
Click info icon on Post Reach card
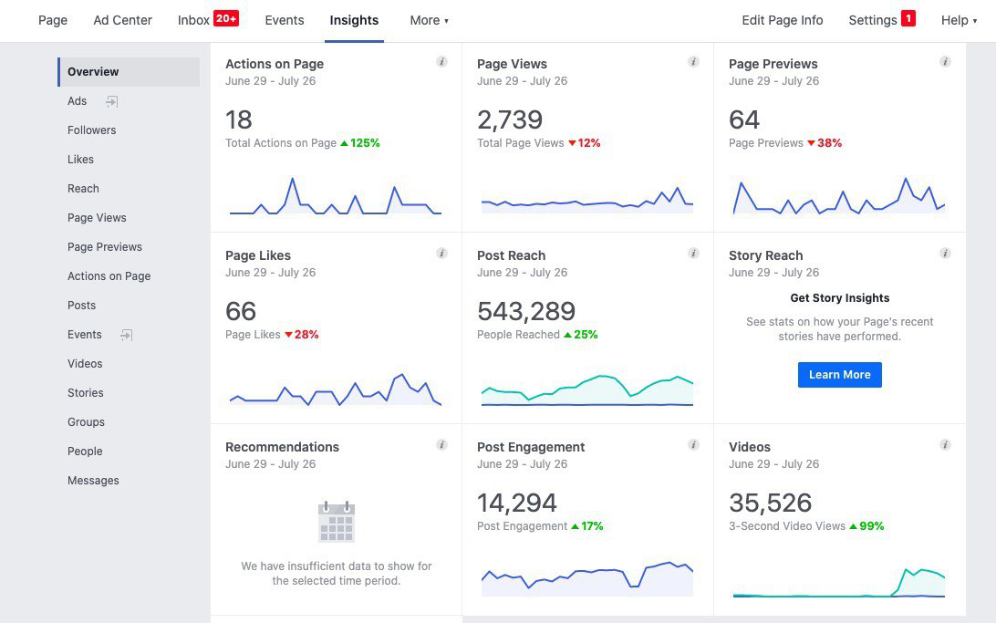[693, 254]
